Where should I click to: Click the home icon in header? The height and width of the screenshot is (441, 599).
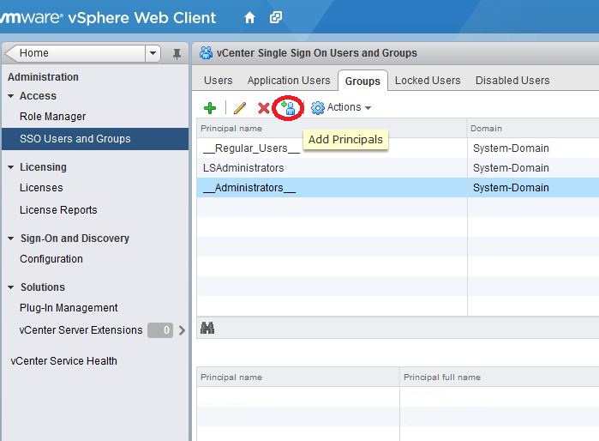249,17
